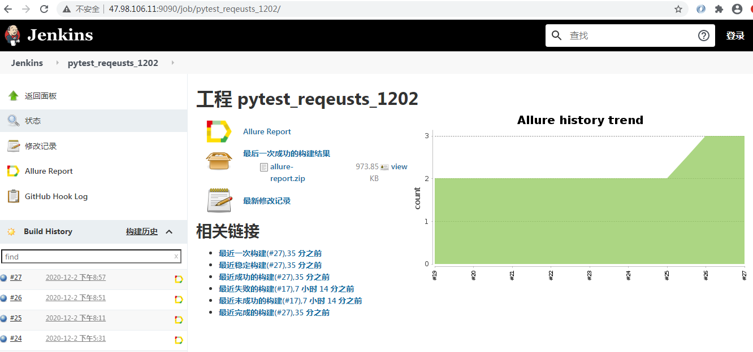
Task: Click the Jenkins 查找 search box
Action: pos(630,36)
